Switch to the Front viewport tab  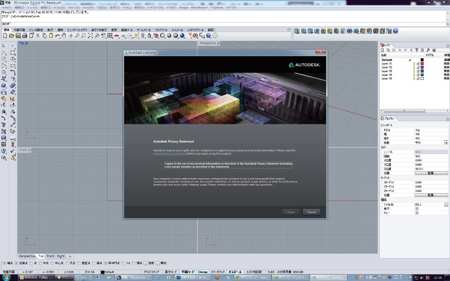(x=50, y=256)
